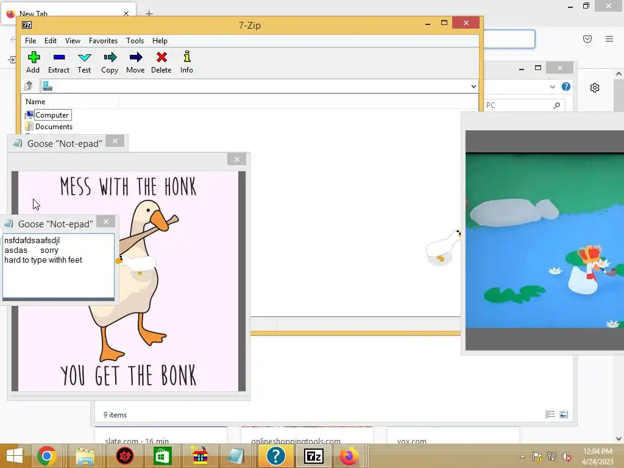
Task: Switch Explorer to large icons view
Action: coord(564,414)
